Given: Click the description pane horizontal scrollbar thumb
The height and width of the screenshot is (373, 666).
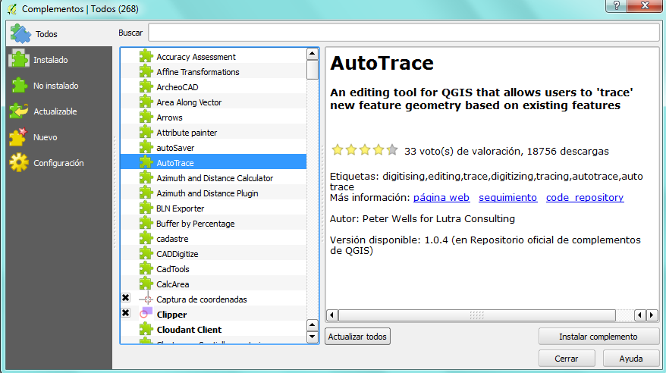Looking at the screenshot, I should point(476,315).
